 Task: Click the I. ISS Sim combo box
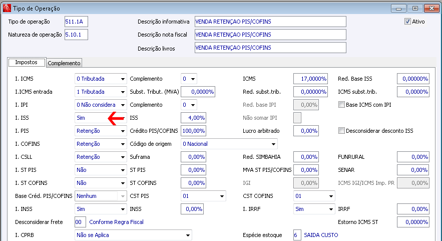tap(101, 118)
